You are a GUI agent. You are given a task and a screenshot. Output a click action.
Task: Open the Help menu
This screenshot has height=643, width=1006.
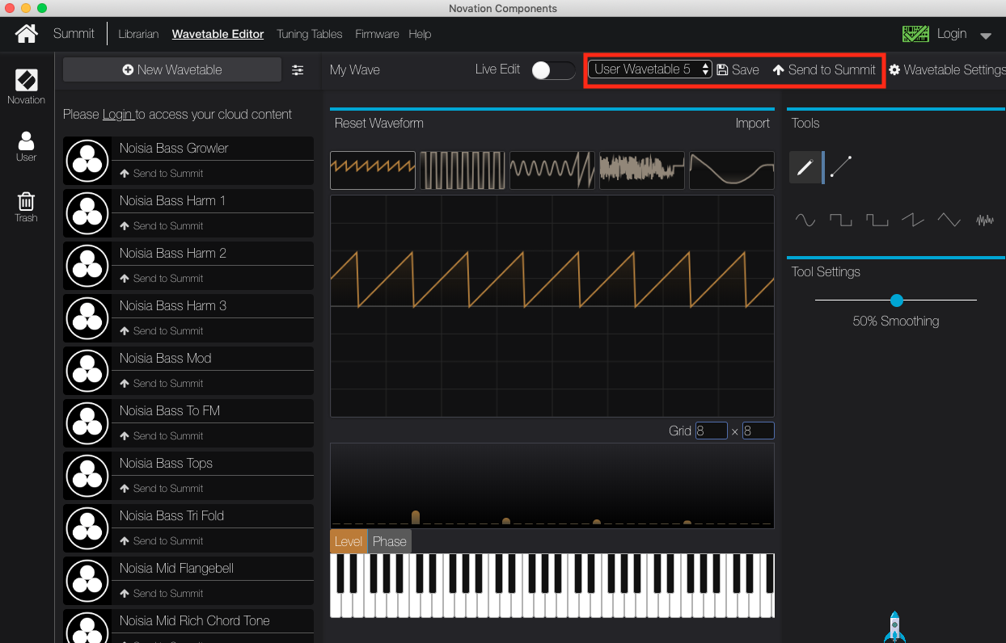click(x=420, y=34)
